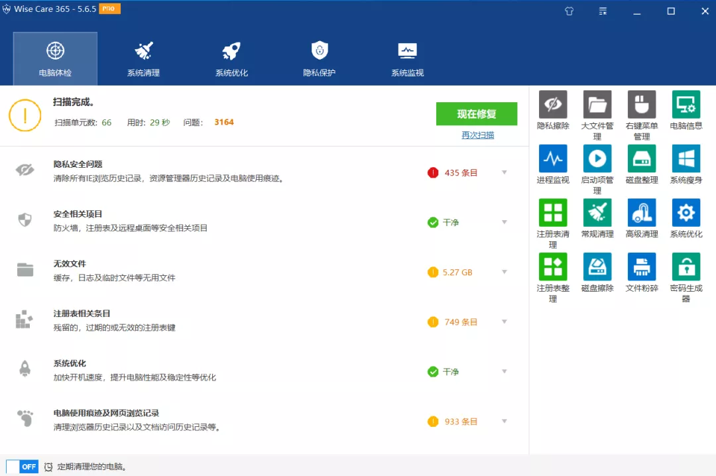Switch to the 系统清理 tab
The width and height of the screenshot is (716, 476).
click(x=143, y=58)
